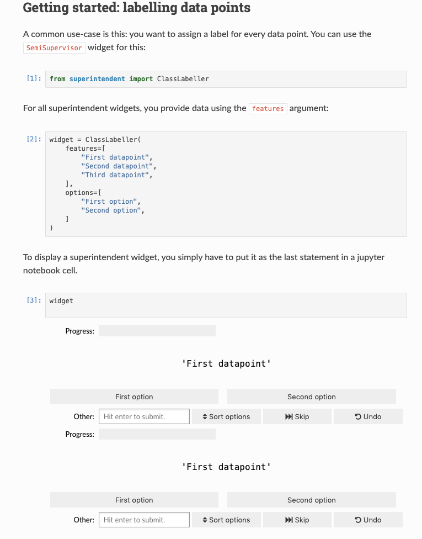Image resolution: width=422 pixels, height=539 pixels.
Task: Select "Second option" in the bottom widget
Action: tap(311, 499)
